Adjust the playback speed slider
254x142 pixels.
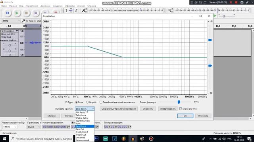click(x=224, y=16)
